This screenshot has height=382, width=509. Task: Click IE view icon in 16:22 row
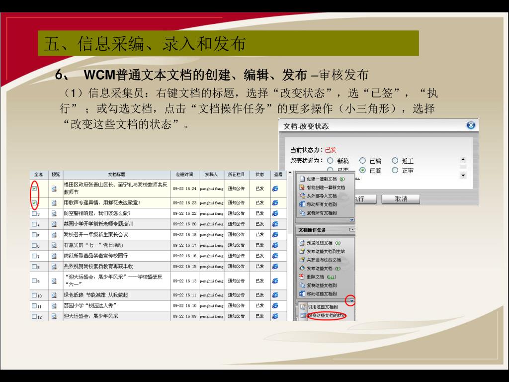point(275,213)
